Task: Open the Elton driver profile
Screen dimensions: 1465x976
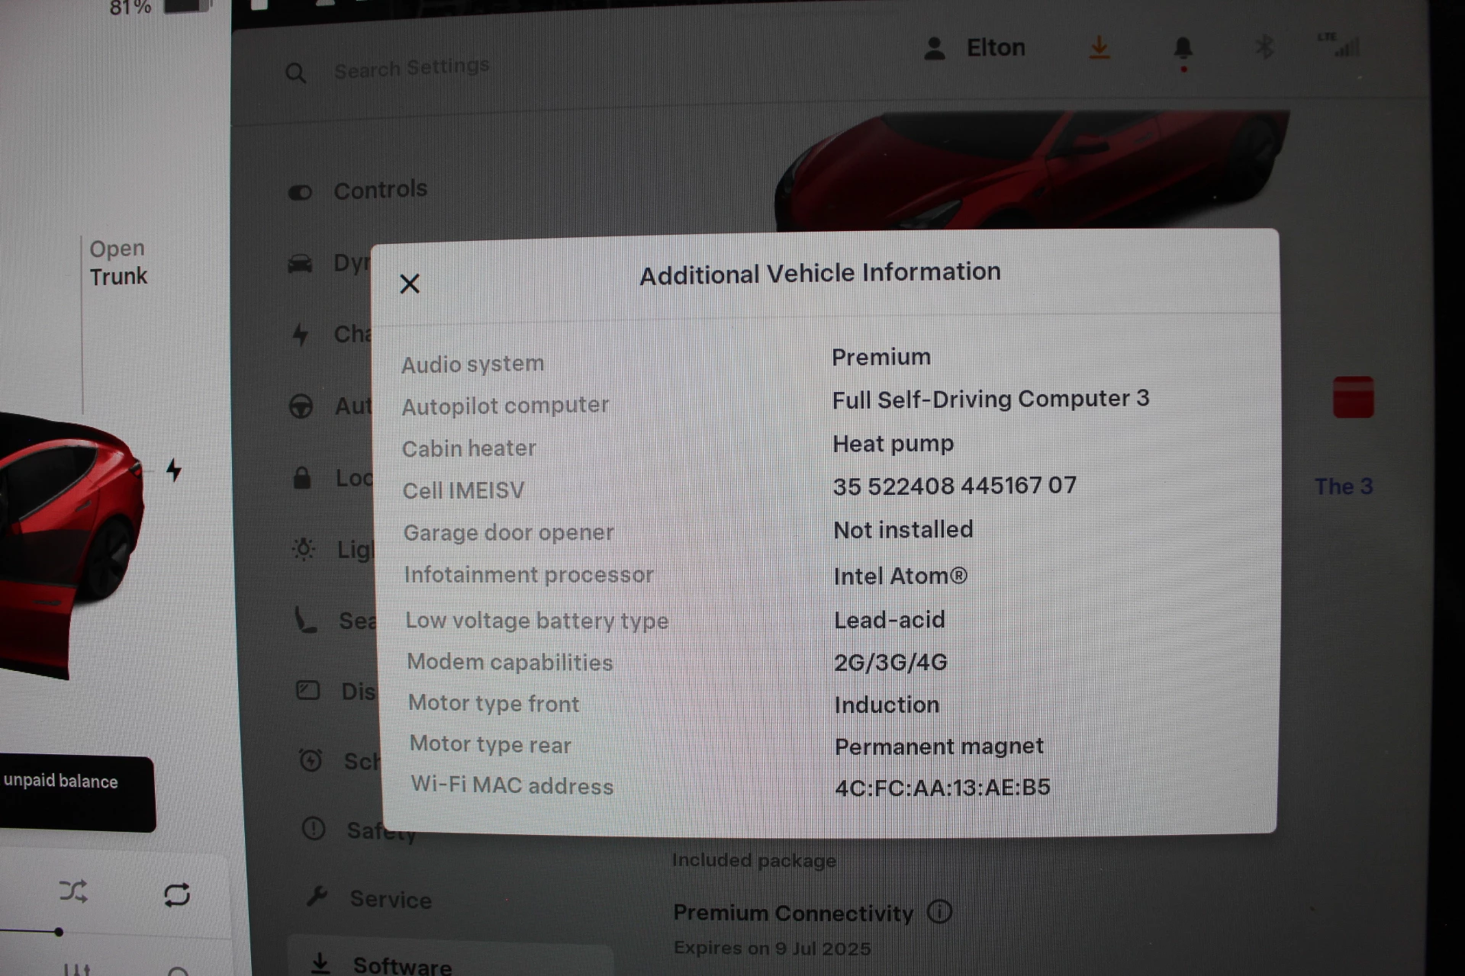Action: coord(974,48)
